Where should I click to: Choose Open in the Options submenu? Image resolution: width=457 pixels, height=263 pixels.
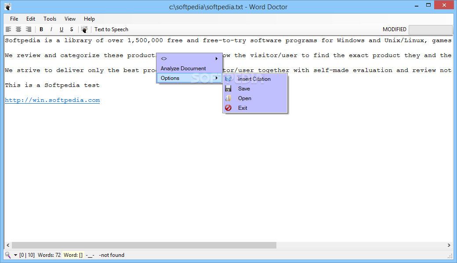(x=255, y=98)
